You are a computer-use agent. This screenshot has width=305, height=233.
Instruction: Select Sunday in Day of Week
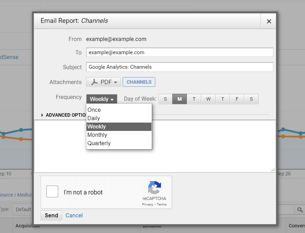pyautogui.click(x=165, y=99)
